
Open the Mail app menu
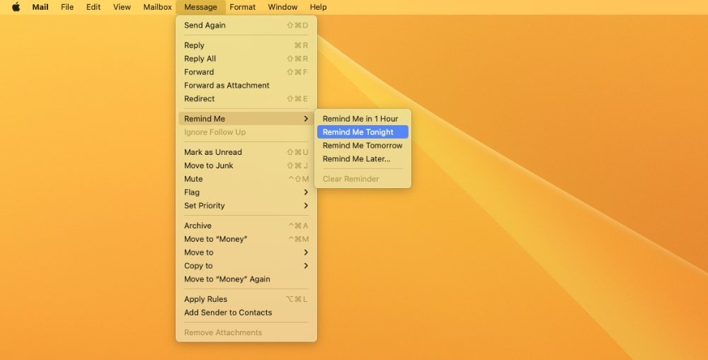[40, 7]
